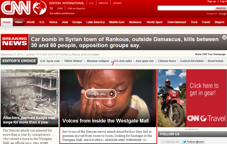Image resolution: width=227 pixels, height=144 pixels.
Task: Click the CNN logo
Action: point(16,8)
